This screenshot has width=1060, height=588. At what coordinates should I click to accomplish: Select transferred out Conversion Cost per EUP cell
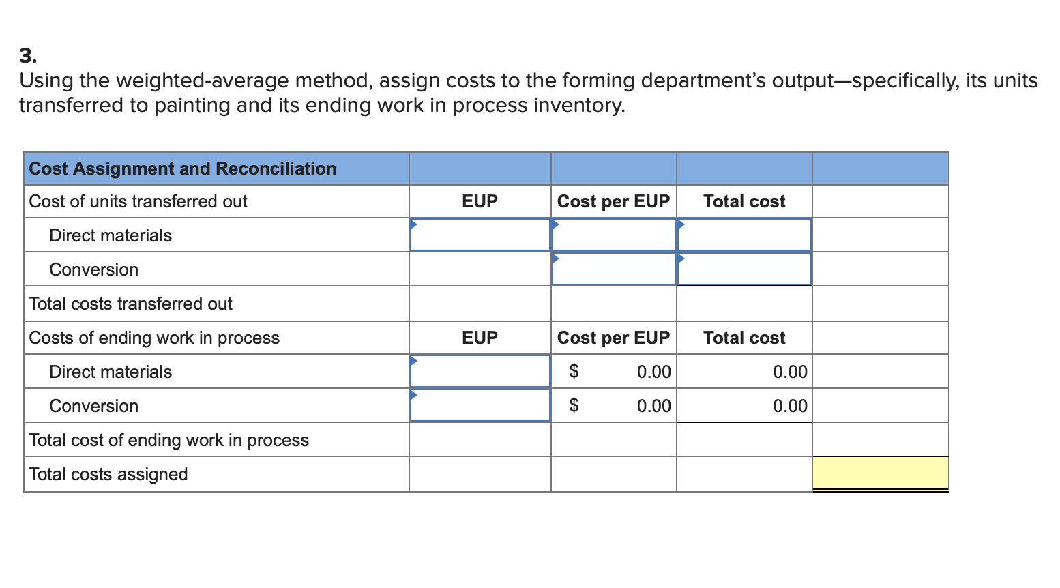613,269
